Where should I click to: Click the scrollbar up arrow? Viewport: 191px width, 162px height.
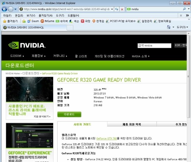[x=189, y=33]
